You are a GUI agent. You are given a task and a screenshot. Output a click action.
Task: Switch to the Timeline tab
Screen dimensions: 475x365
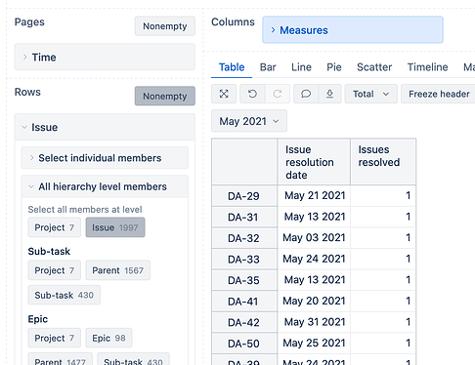click(x=427, y=67)
